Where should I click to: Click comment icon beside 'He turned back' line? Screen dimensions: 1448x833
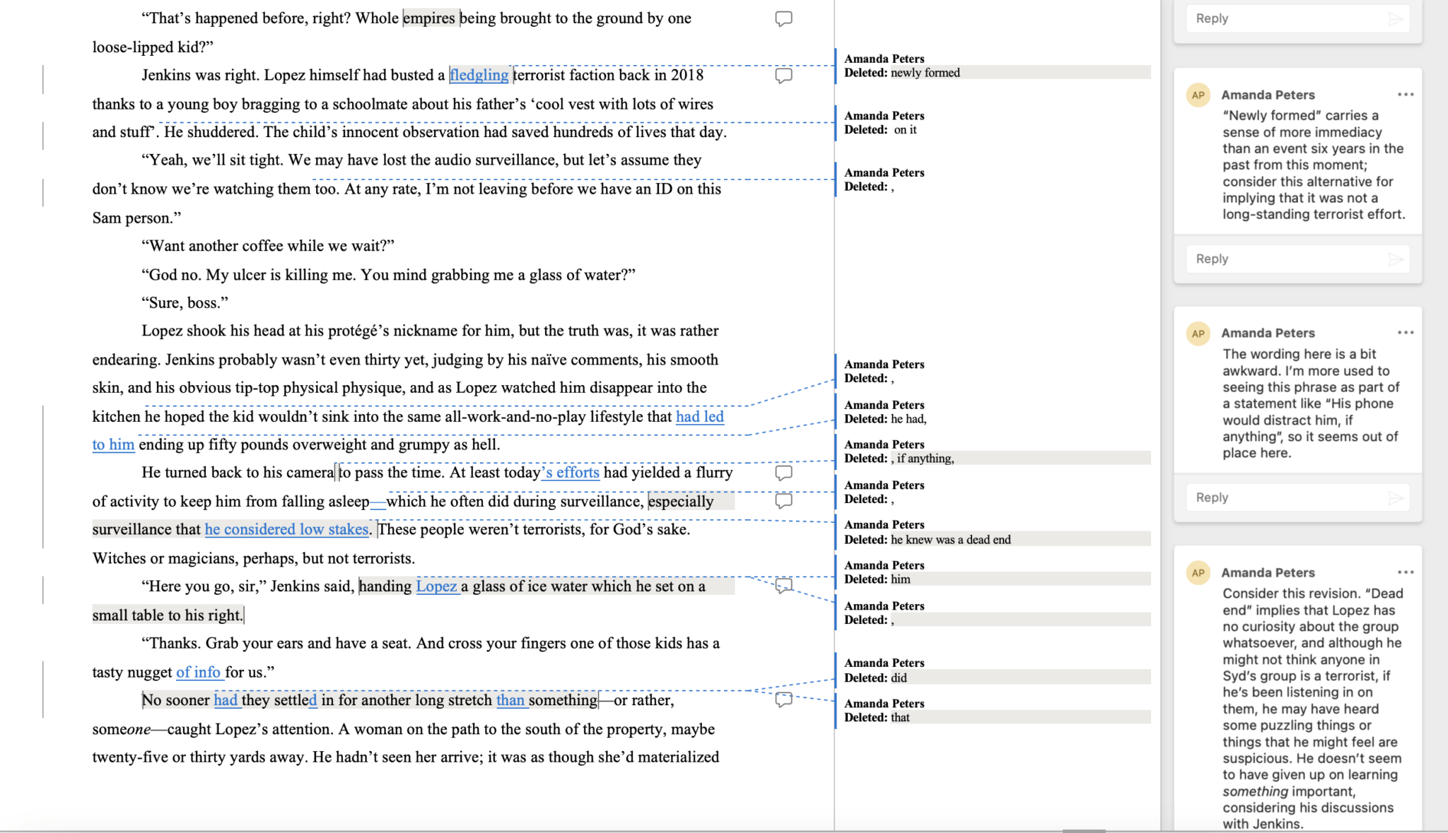tap(783, 472)
